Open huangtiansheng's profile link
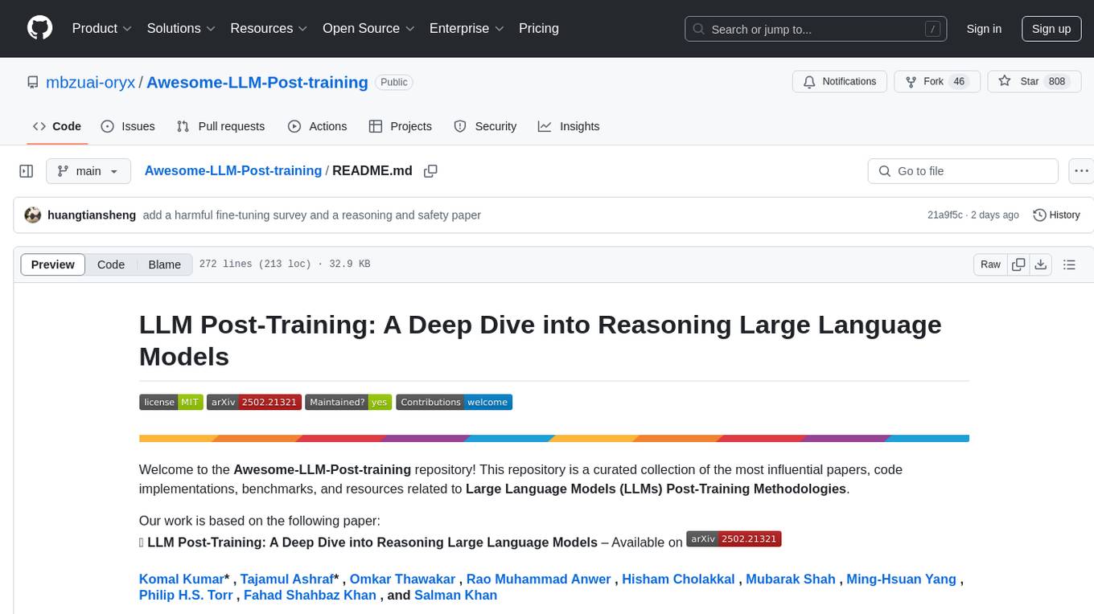 [x=92, y=215]
